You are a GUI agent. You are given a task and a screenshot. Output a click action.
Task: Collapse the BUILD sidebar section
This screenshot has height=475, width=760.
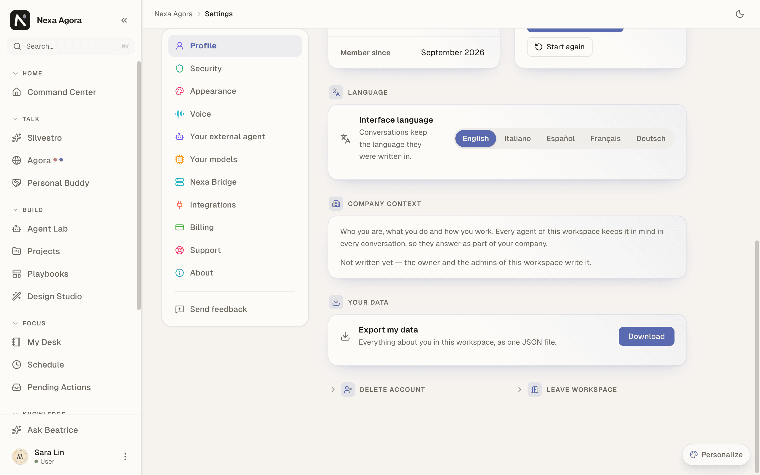[x=28, y=210]
